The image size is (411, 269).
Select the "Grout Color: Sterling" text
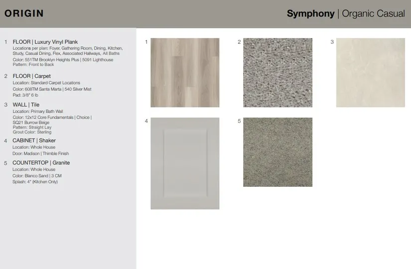(32, 133)
